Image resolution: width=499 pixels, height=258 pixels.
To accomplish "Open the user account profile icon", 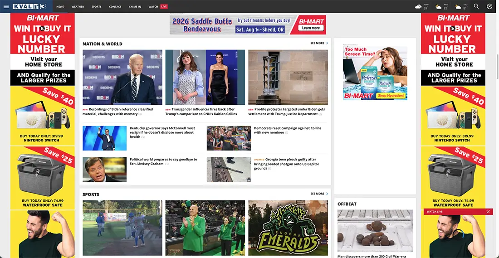I will (489, 6).
